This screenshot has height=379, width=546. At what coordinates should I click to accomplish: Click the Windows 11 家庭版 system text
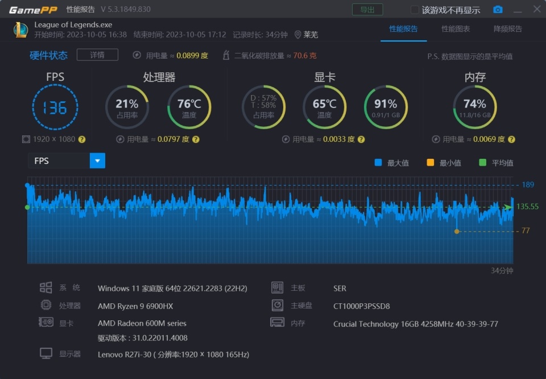point(172,289)
